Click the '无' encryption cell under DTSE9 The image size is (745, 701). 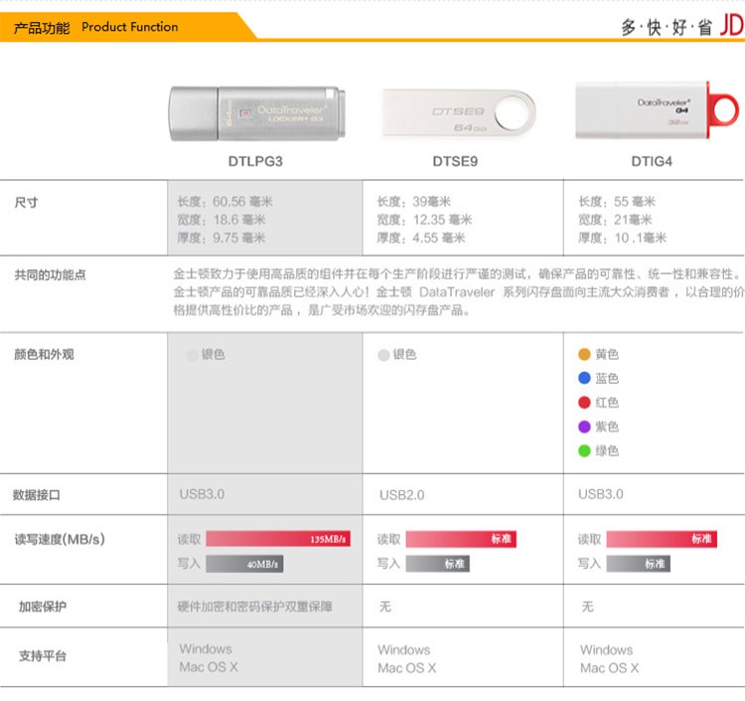[385, 607]
